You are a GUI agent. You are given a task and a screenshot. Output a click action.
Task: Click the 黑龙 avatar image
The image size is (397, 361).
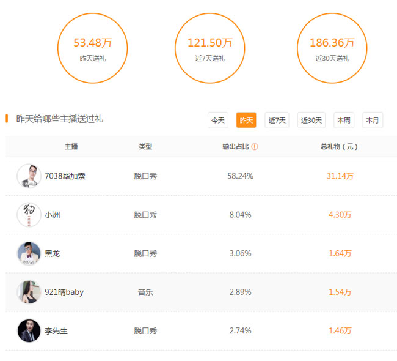pos(29,253)
